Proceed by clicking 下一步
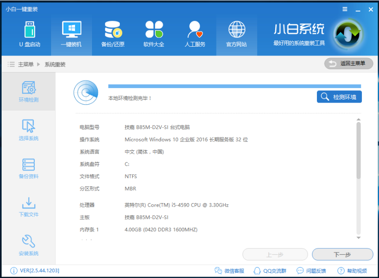The height and width of the screenshot is (278, 379). (342, 254)
